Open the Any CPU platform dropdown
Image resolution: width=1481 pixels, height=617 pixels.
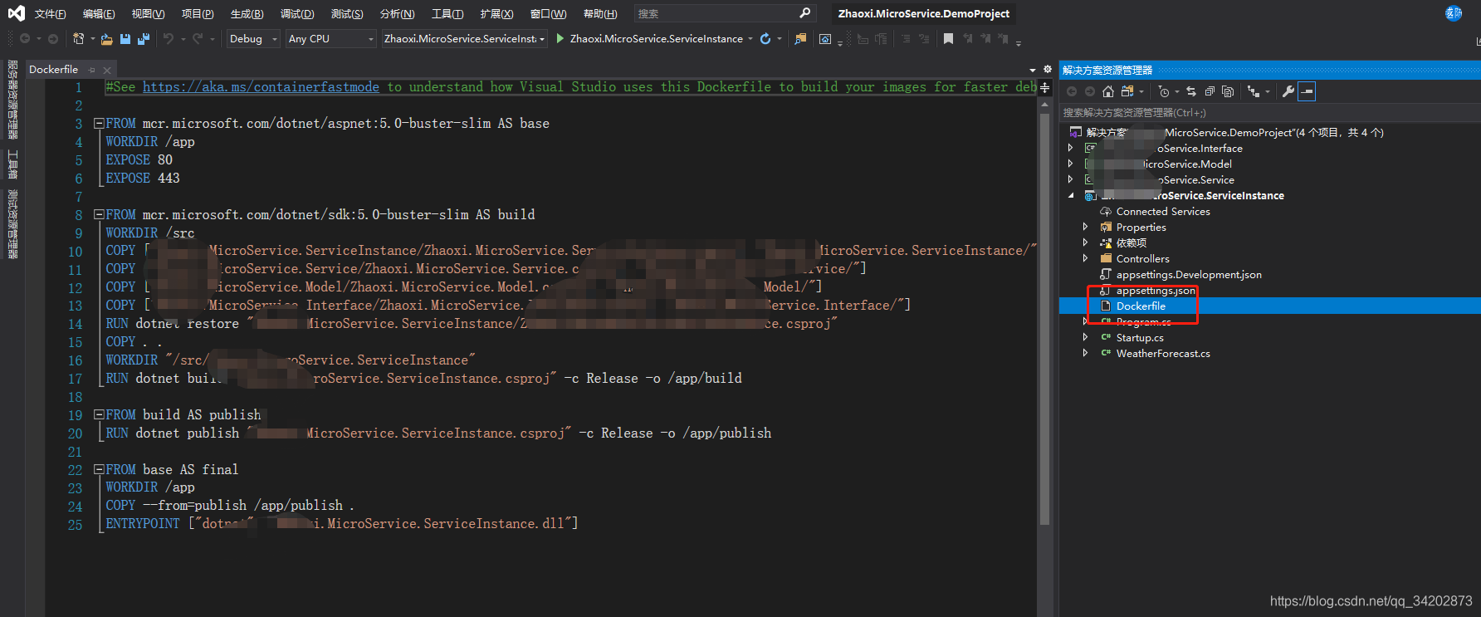click(x=331, y=39)
